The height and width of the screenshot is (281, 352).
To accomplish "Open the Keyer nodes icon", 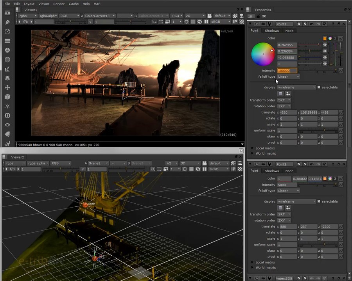I will click(7, 69).
